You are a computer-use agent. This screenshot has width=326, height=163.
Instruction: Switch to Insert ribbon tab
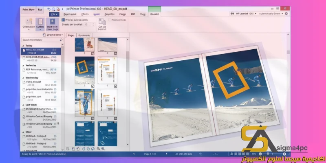click(x=97, y=14)
